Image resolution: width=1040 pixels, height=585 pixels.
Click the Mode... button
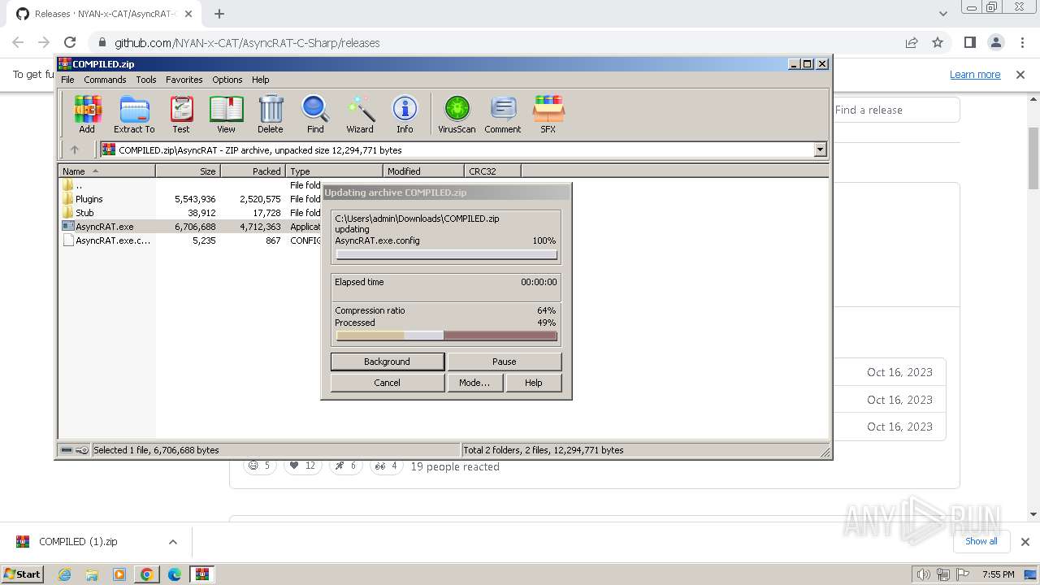click(x=474, y=383)
